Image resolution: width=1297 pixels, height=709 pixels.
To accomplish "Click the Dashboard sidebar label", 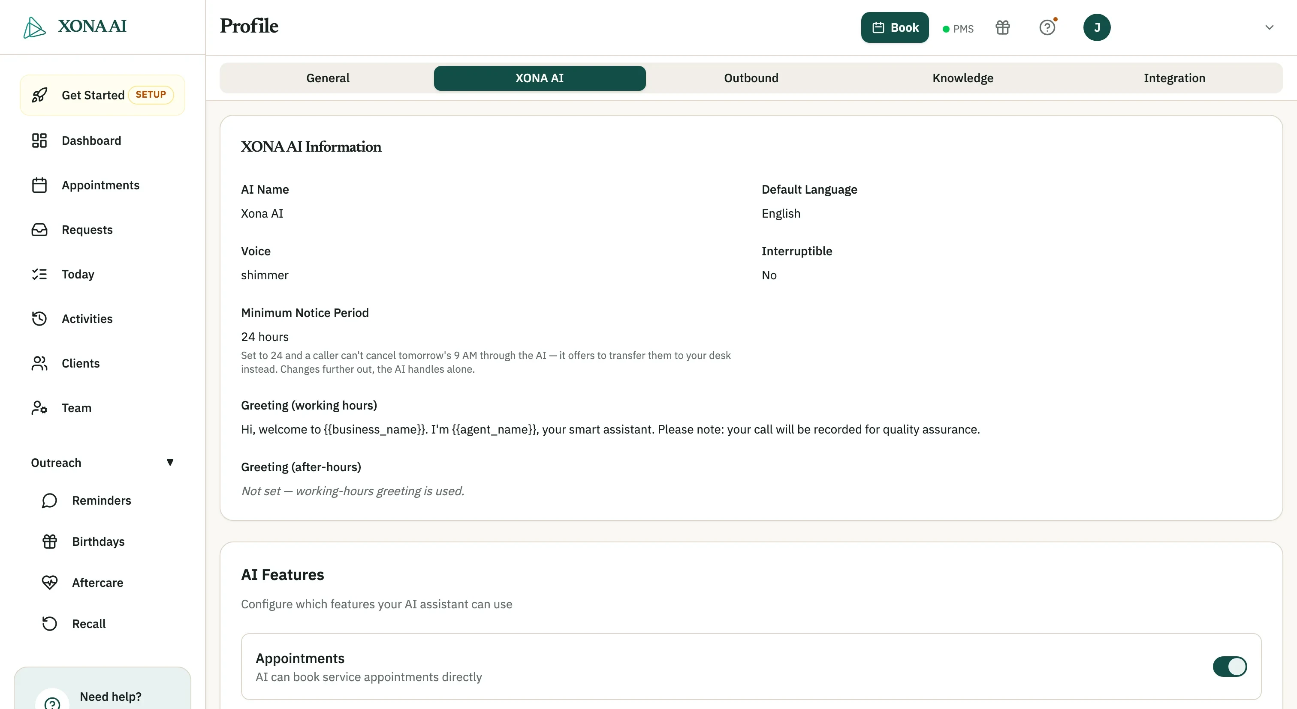I will click(91, 141).
